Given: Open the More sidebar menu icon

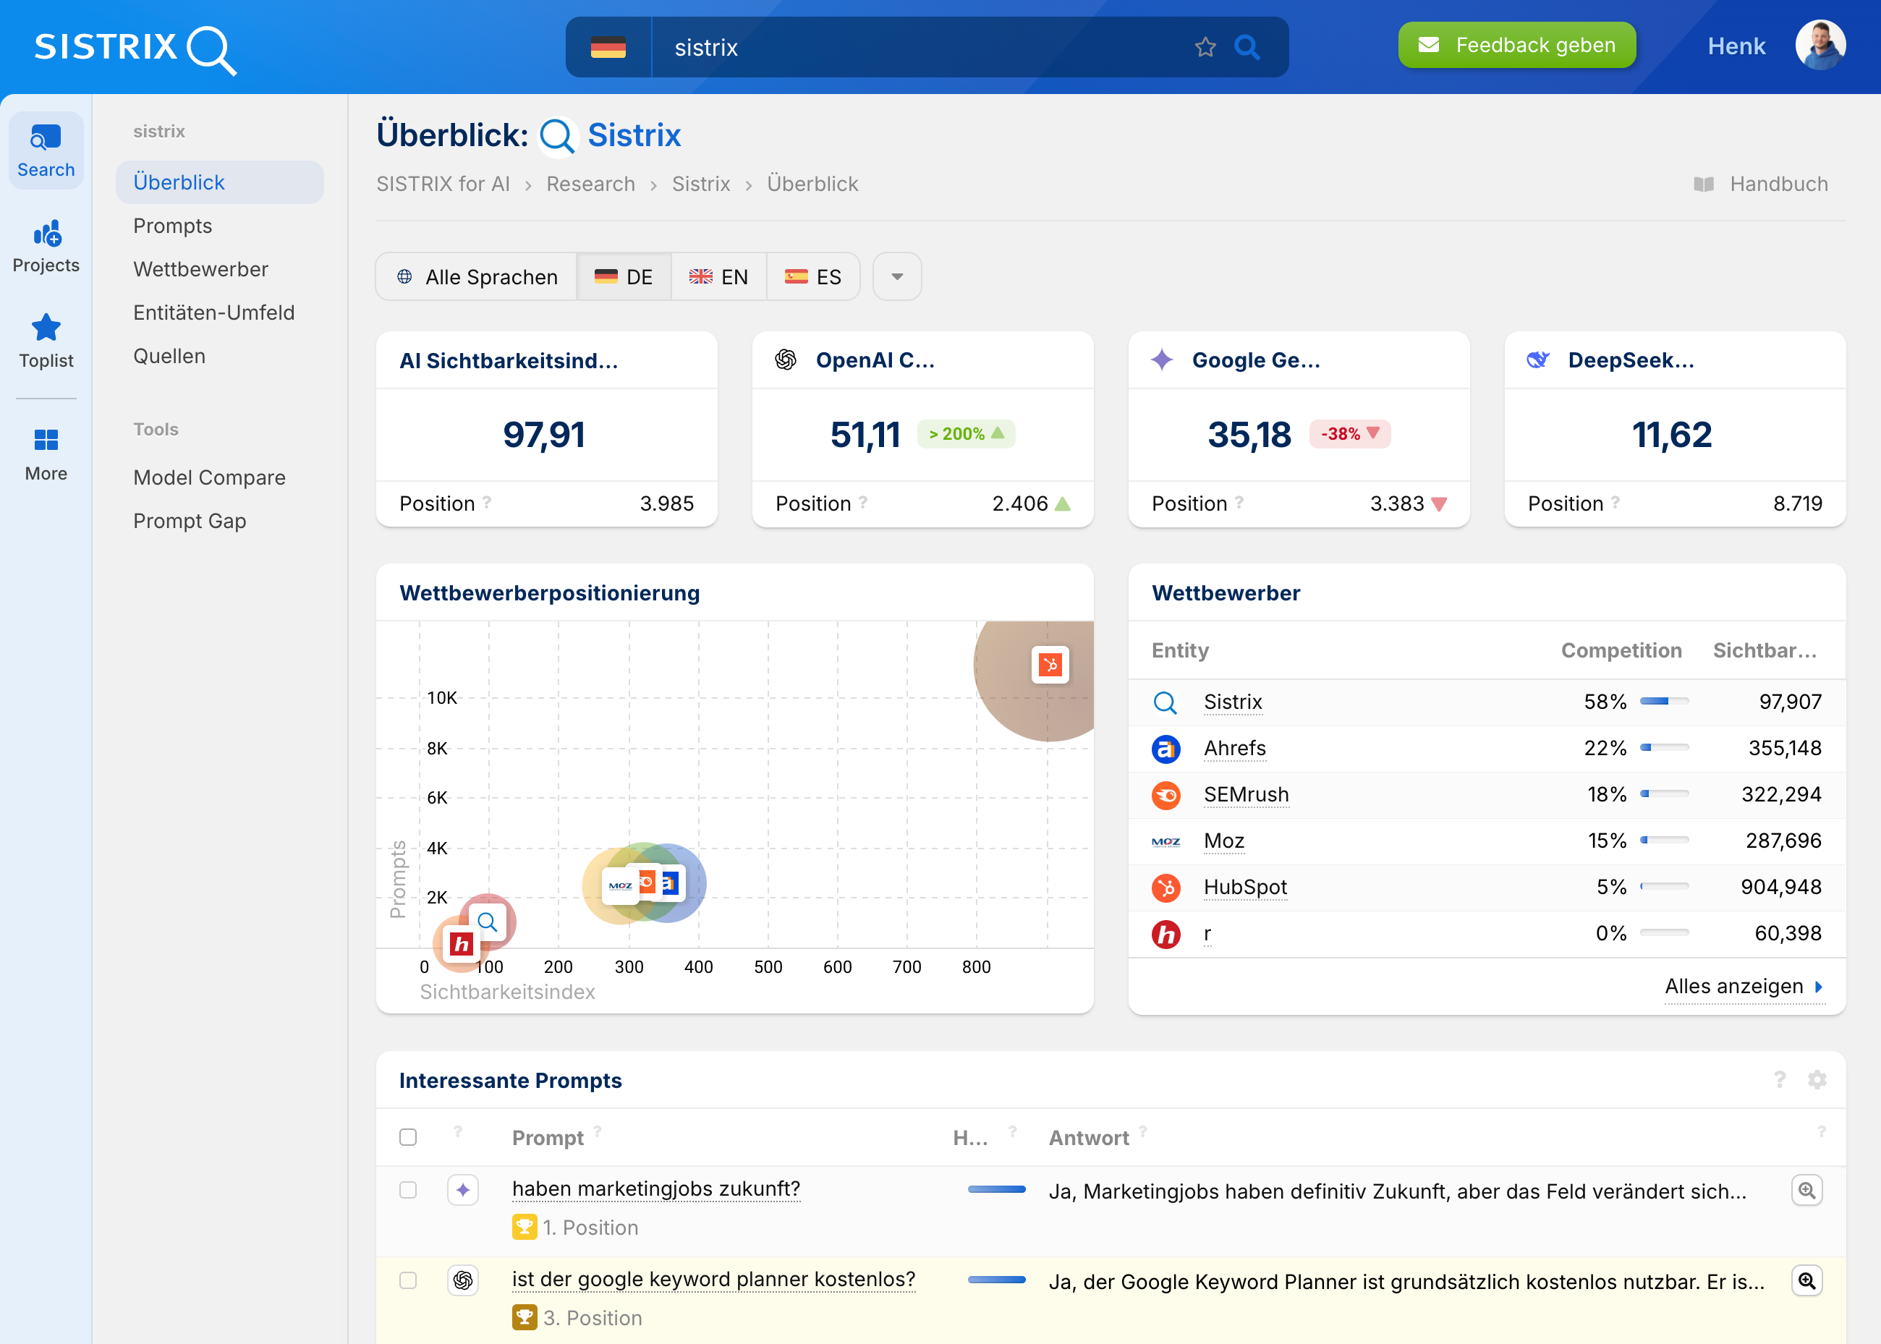Looking at the screenshot, I should click(46, 440).
